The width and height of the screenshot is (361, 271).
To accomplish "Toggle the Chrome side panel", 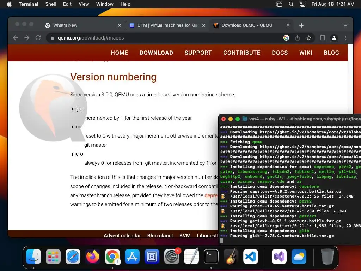I will coord(323,38).
